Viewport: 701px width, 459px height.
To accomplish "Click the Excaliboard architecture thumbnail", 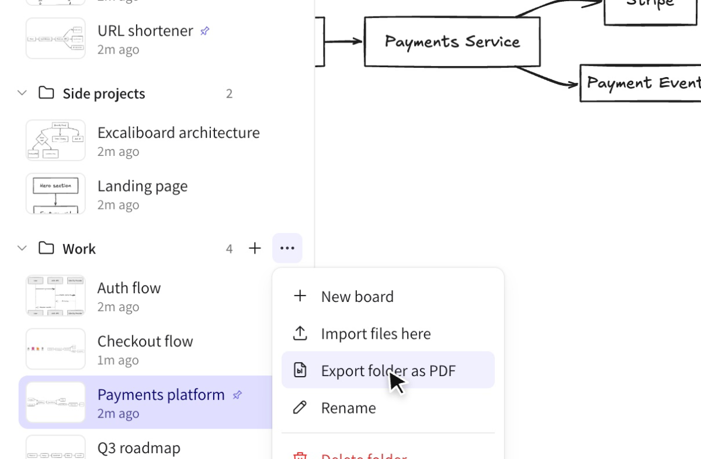I will click(55, 140).
